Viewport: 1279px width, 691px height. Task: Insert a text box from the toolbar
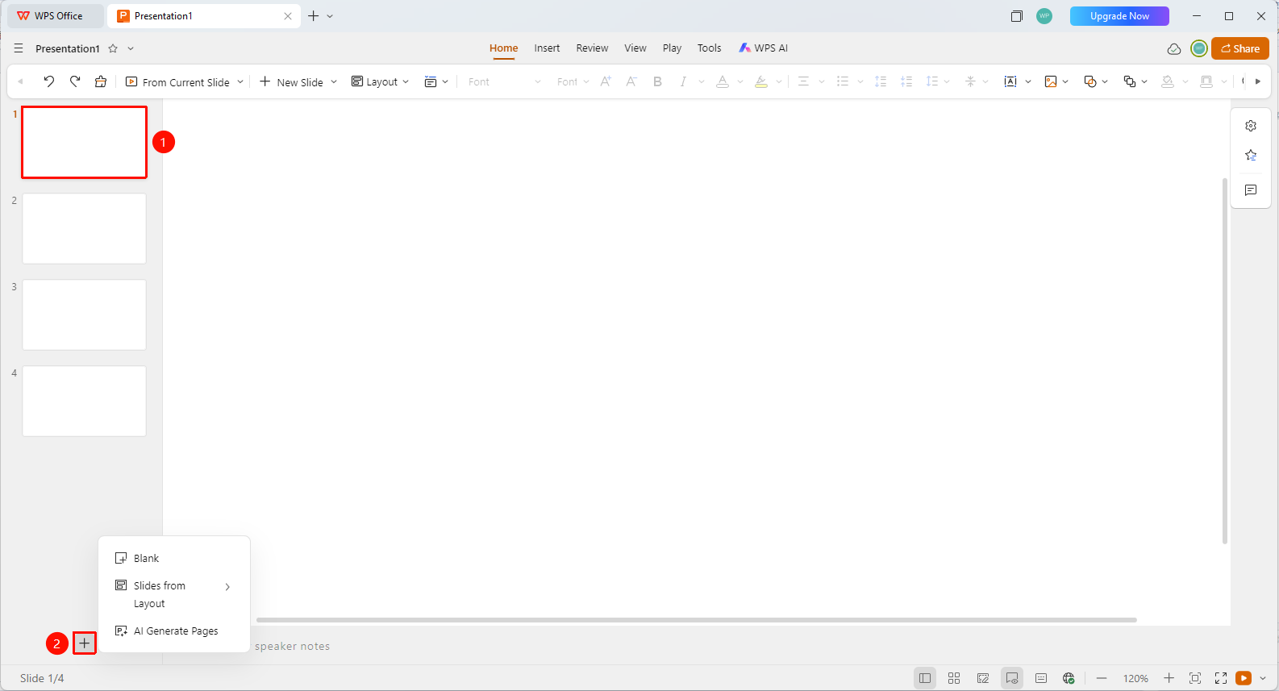[1010, 81]
